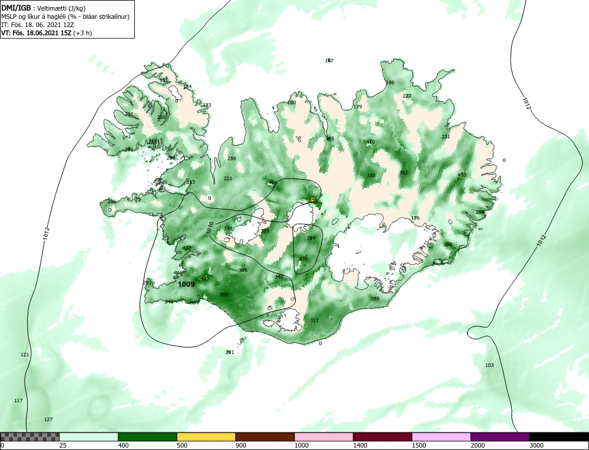Click the dark green 400–500 legend swatch
The image size is (589, 450).
147,436
